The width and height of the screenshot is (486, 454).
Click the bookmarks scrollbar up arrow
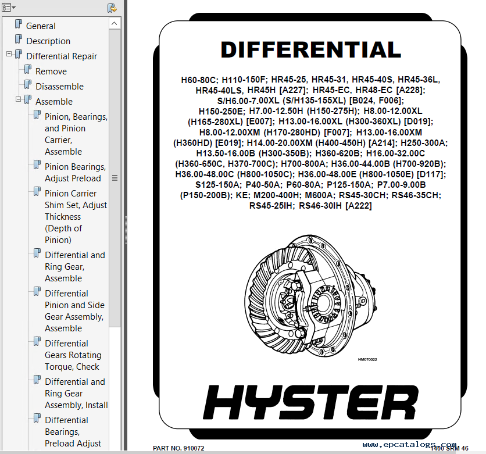115,24
